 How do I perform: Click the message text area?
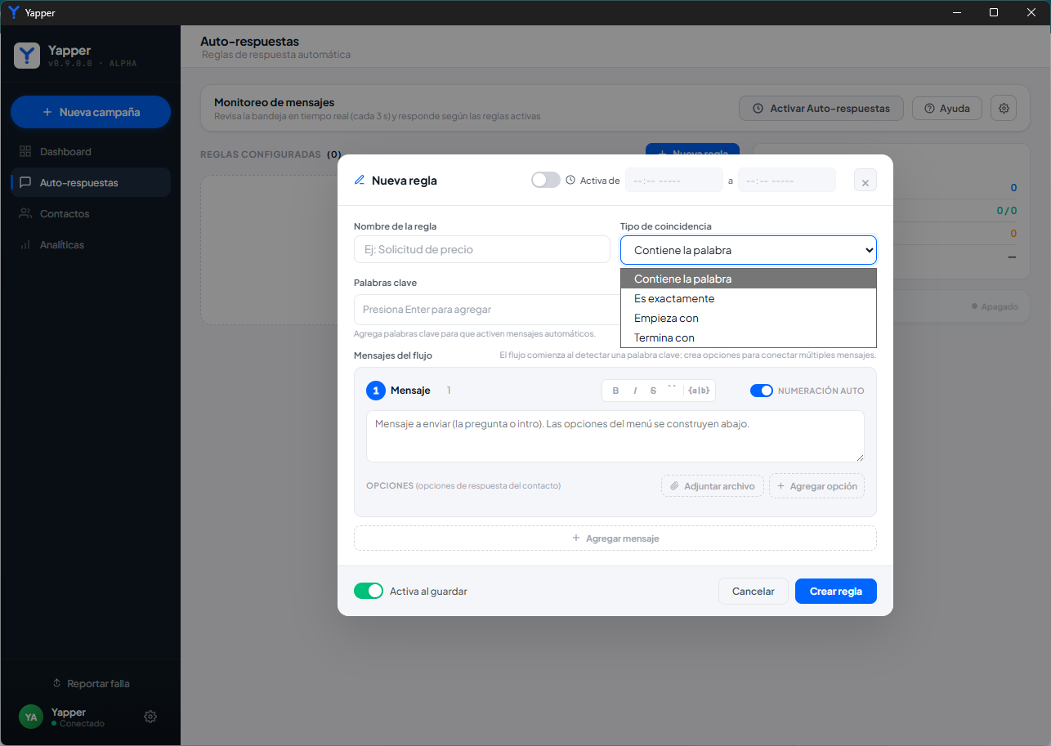click(x=615, y=436)
